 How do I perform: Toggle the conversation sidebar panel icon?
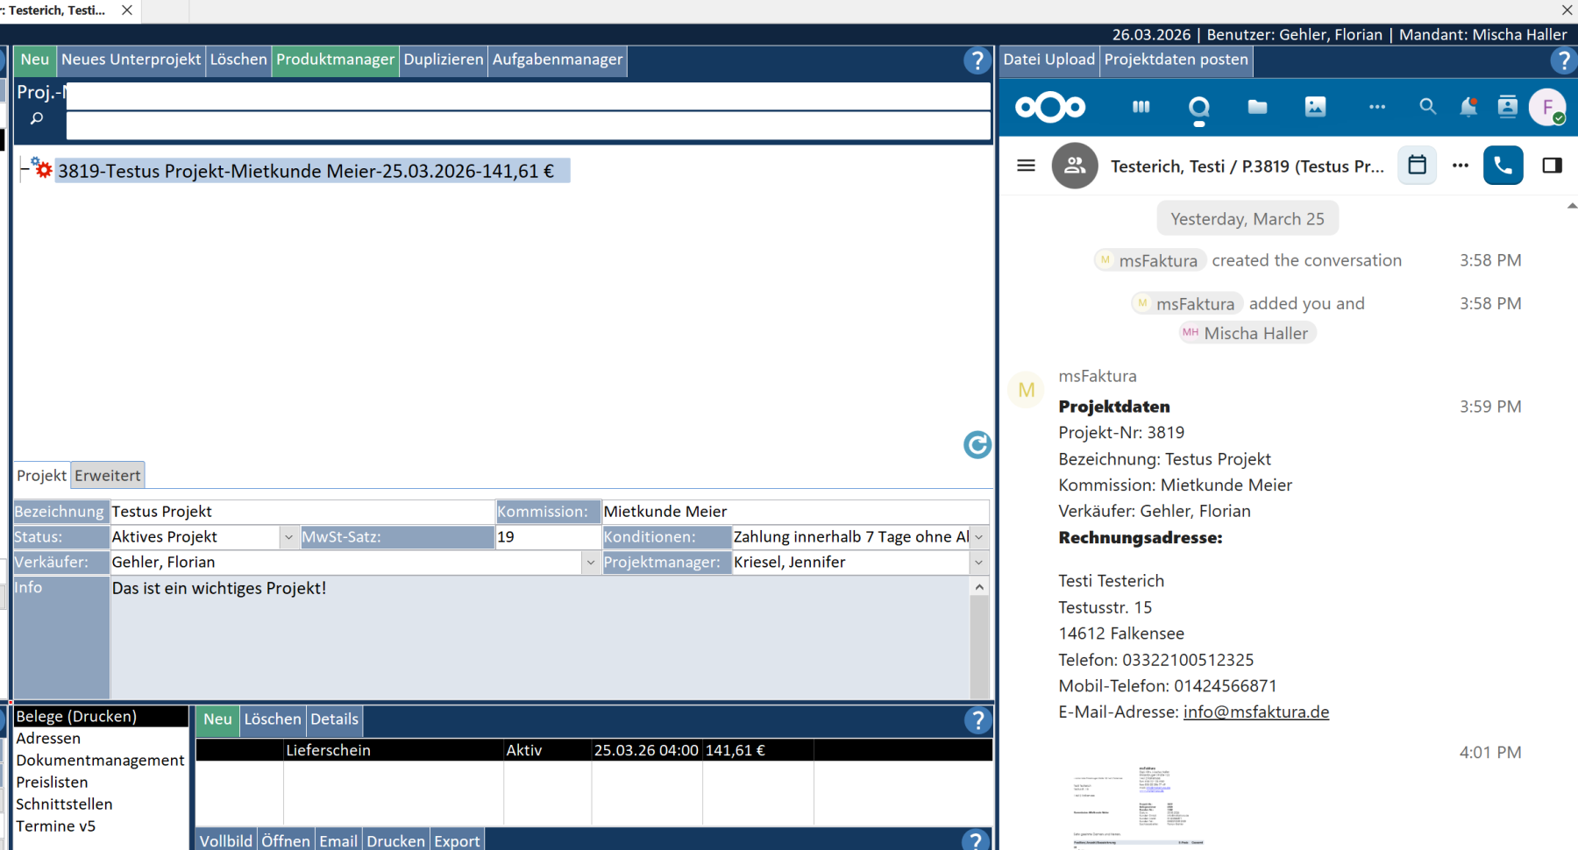1552,166
